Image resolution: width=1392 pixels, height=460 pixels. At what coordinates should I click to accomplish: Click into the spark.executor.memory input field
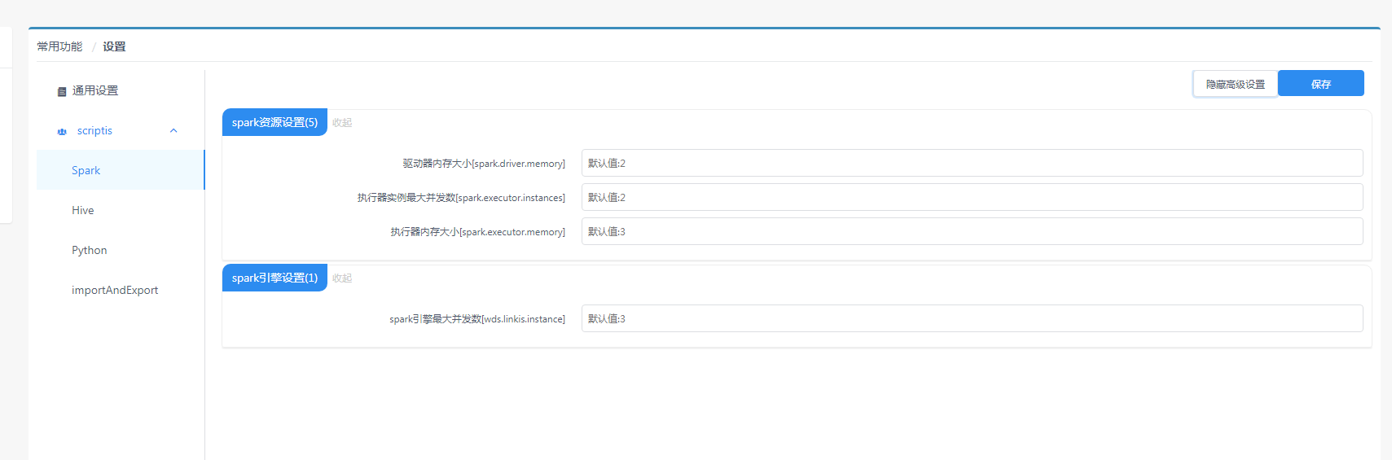click(x=972, y=232)
